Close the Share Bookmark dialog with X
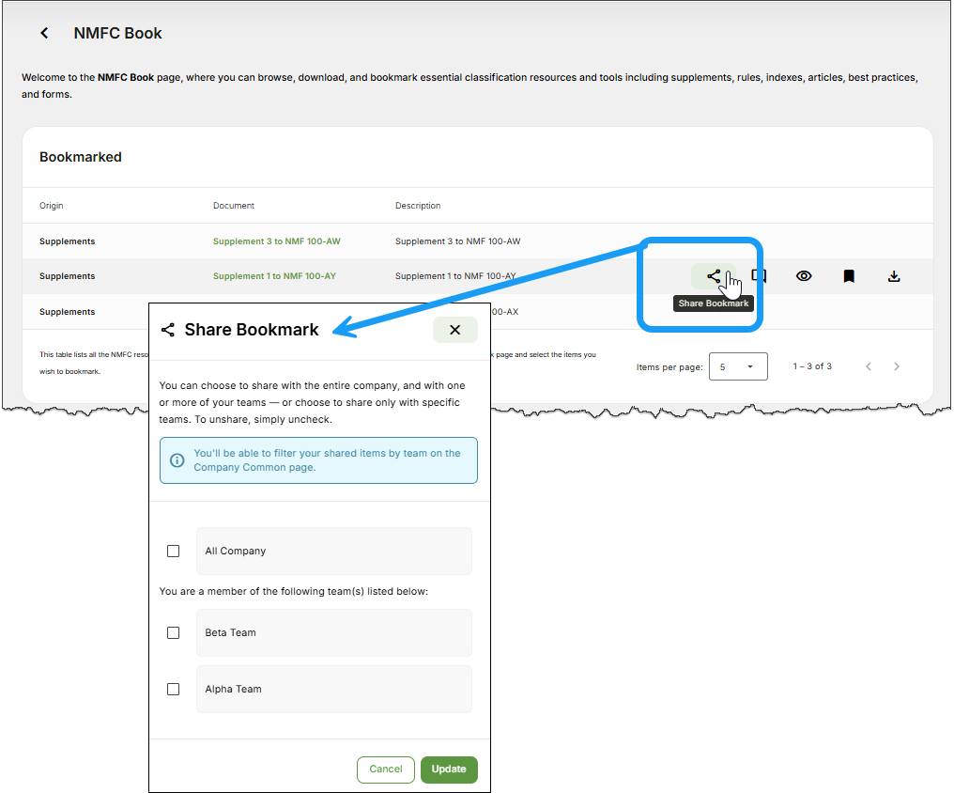This screenshot has height=793, width=954. [454, 330]
